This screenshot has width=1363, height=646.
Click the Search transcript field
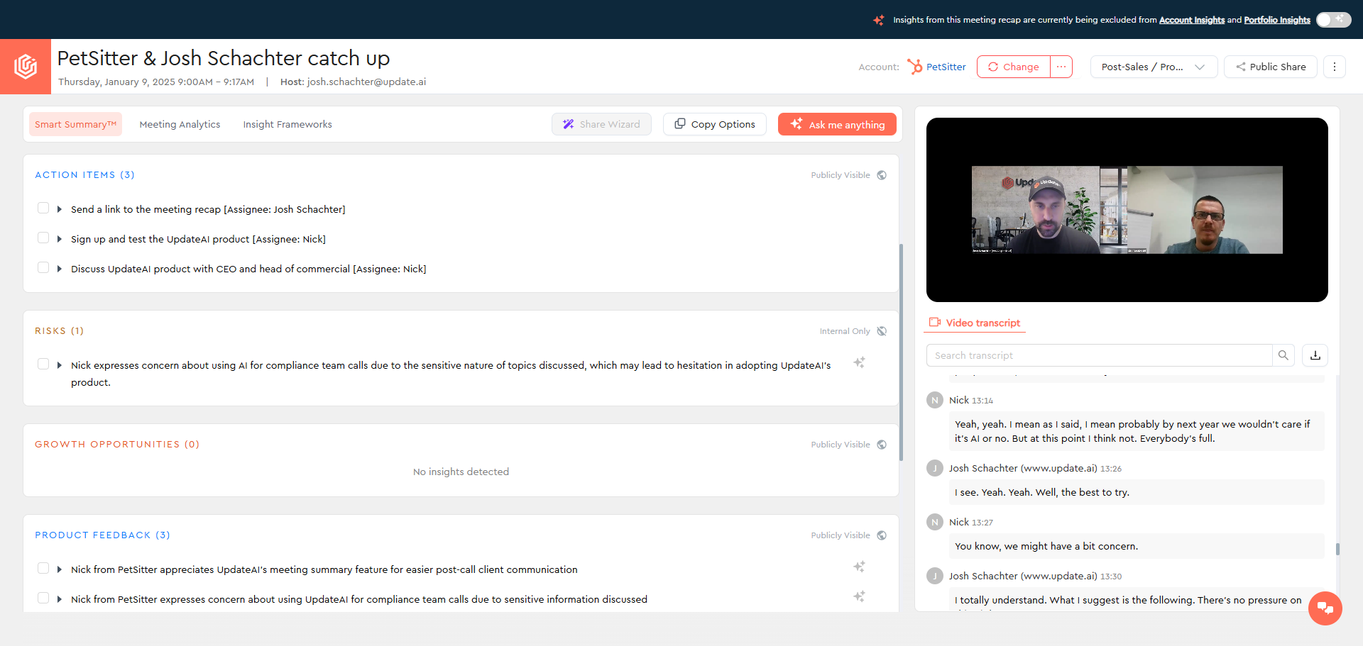coord(1099,355)
